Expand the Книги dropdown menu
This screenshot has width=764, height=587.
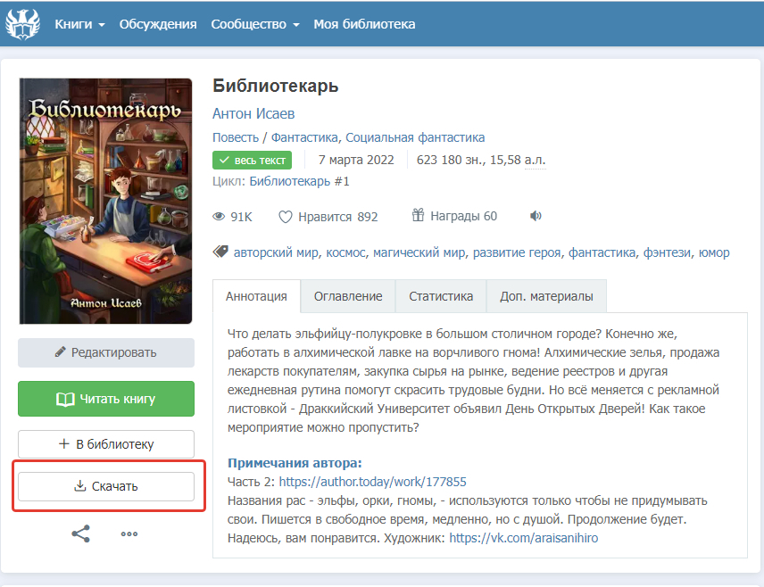[79, 24]
